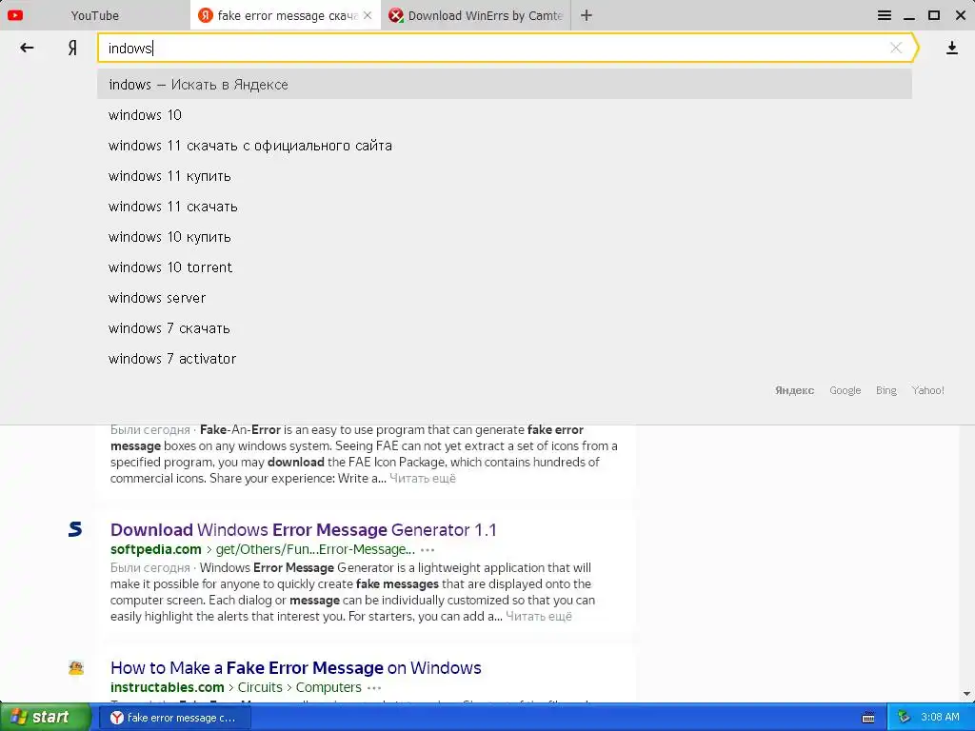Click the 'fake error message c...' taskbar button

coord(174,718)
